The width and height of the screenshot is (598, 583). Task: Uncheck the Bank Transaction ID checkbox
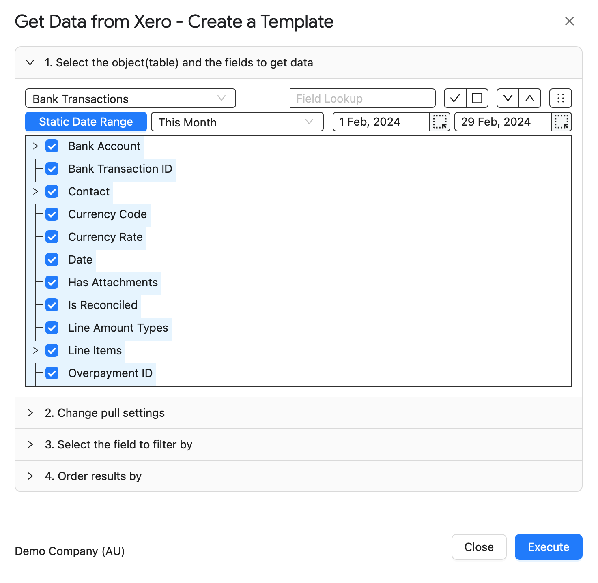(x=52, y=169)
